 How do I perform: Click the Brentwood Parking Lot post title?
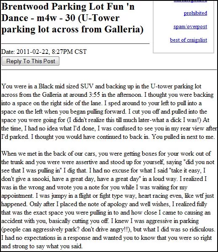point(72,18)
